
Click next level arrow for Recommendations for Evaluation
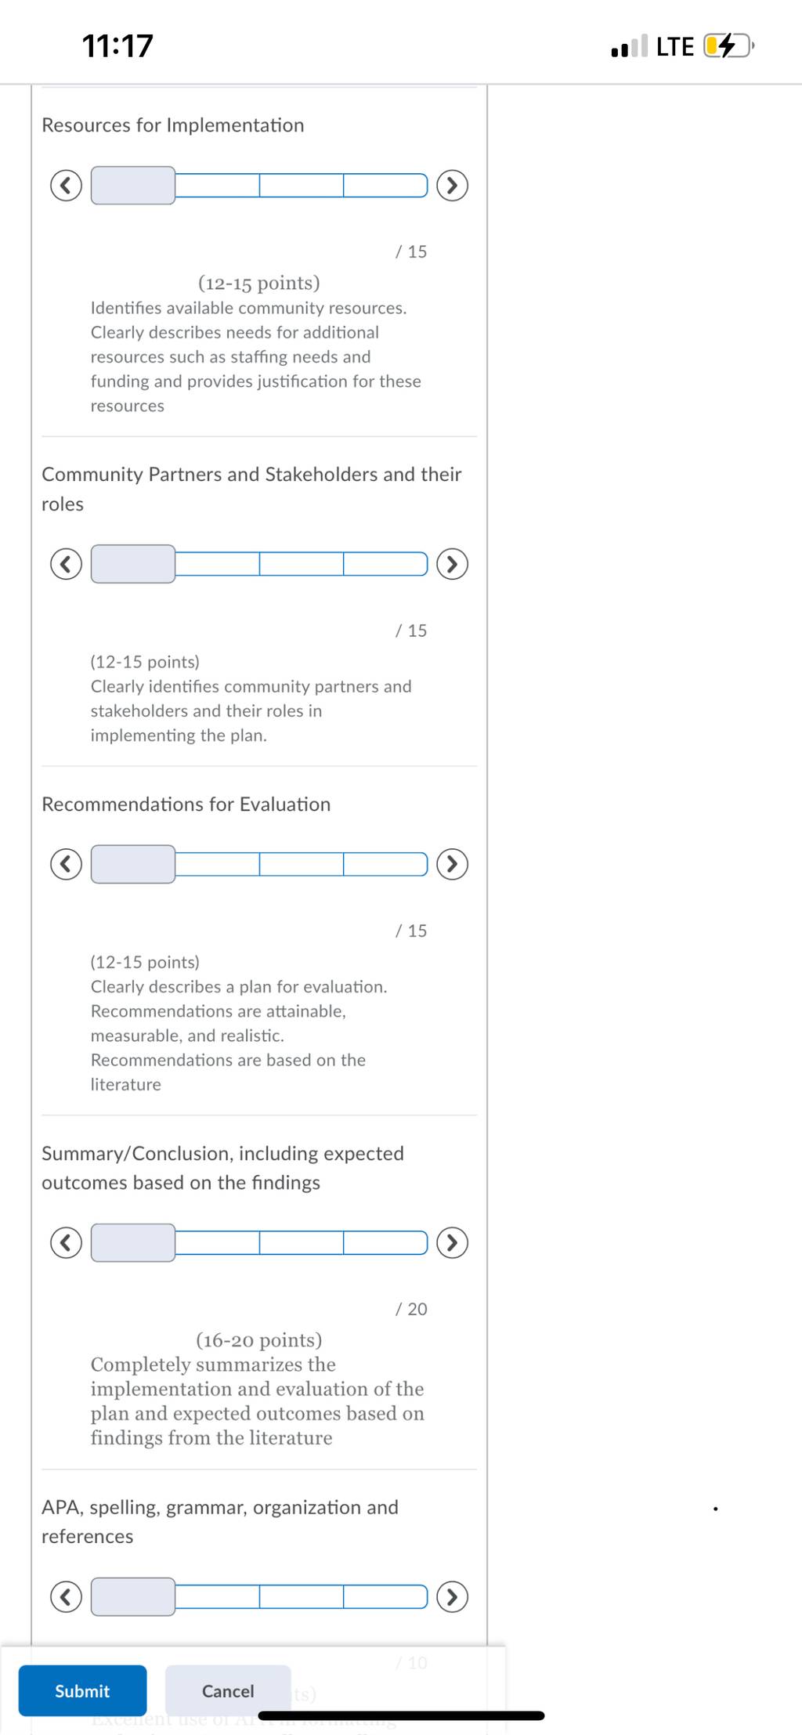[x=452, y=864]
